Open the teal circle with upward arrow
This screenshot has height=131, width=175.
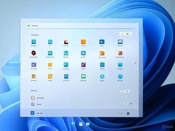[x=120, y=76]
